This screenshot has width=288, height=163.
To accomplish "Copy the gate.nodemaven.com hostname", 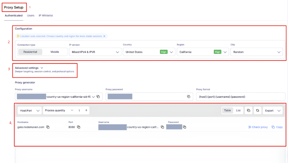I will pyautogui.click(x=48, y=127).
